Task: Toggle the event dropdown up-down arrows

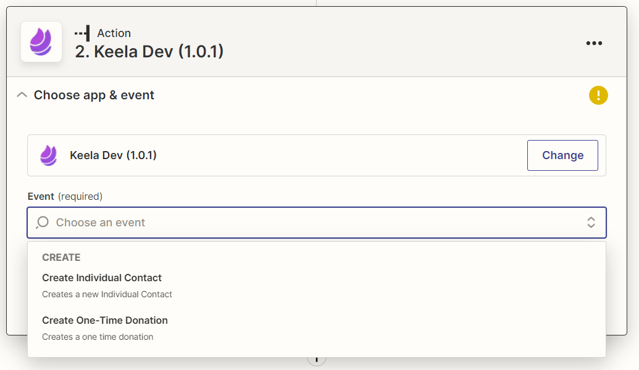Action: pyautogui.click(x=591, y=222)
